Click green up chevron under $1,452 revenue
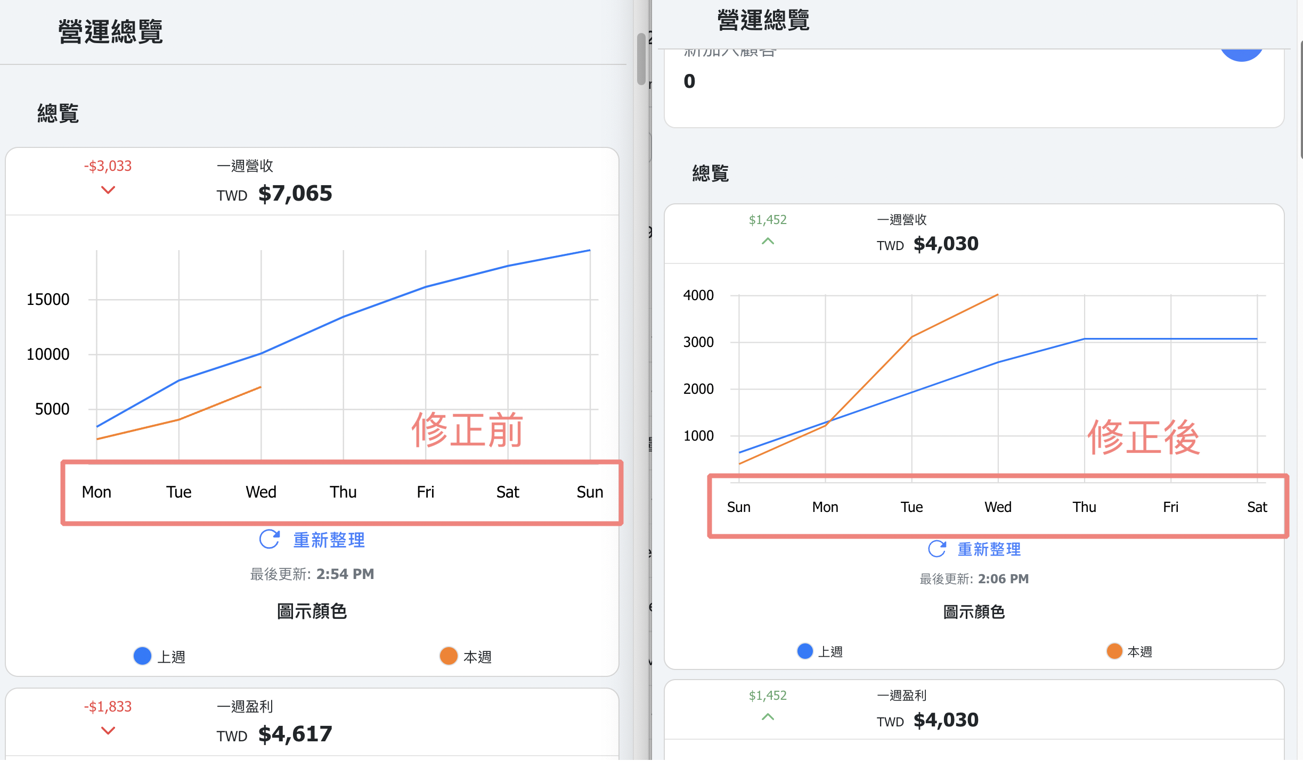The image size is (1303, 761). [x=768, y=241]
